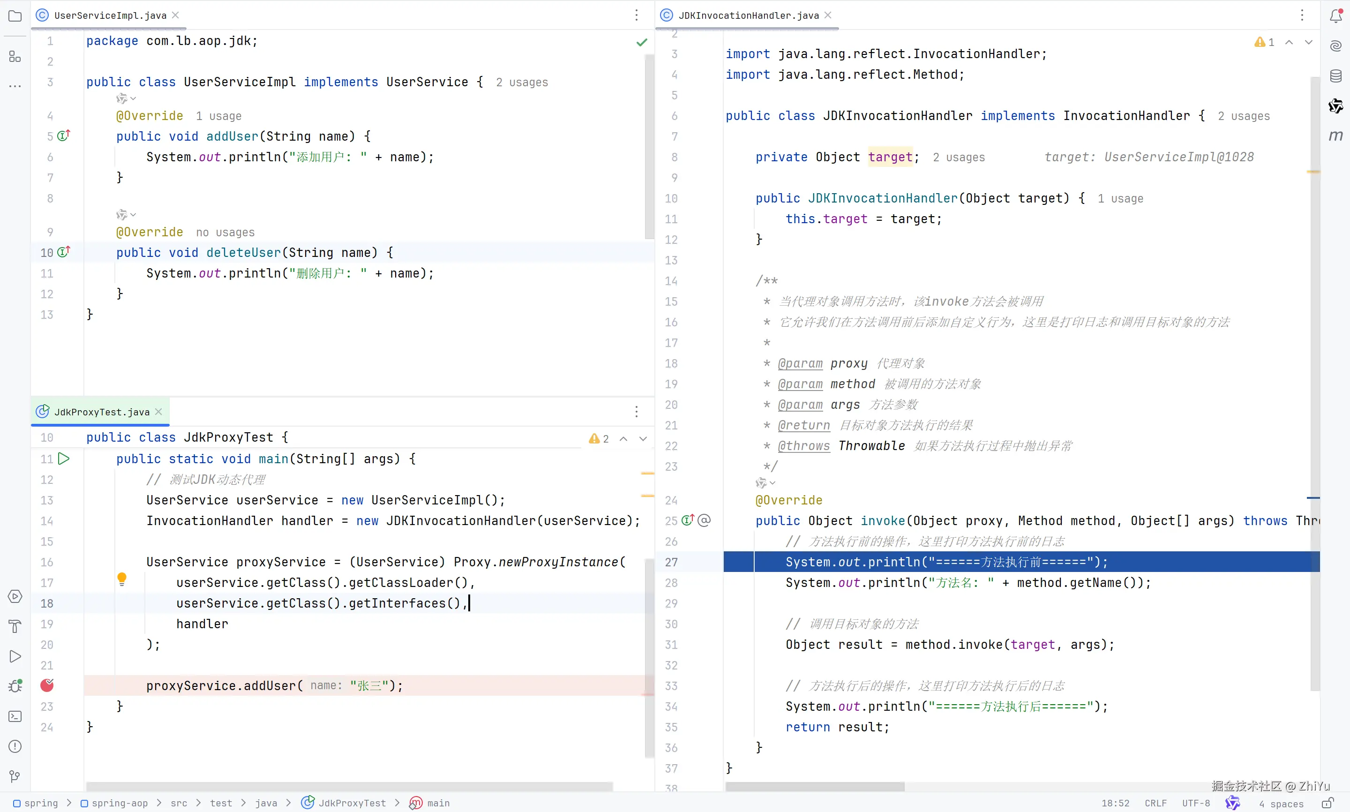The width and height of the screenshot is (1350, 812).
Task: Open the Git version control window
Action: [15, 776]
